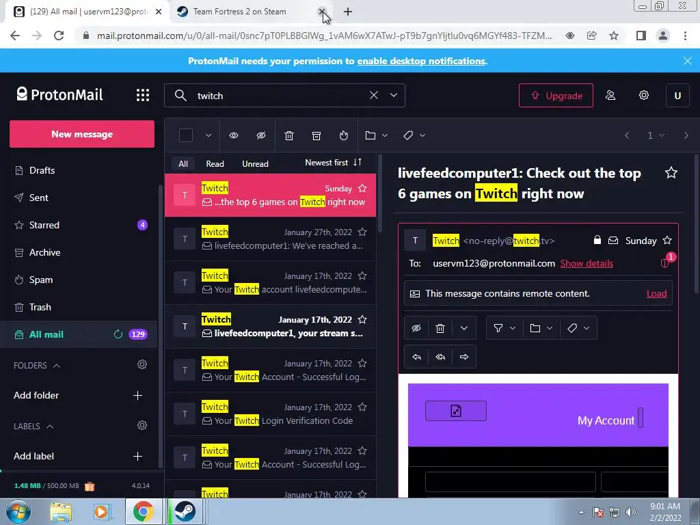Open Twitch Login Verification Code email
The image size is (700, 525).
pyautogui.click(x=271, y=414)
